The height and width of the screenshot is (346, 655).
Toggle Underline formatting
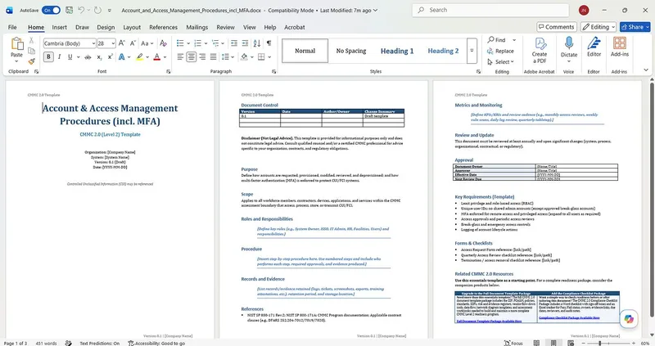pyautogui.click(x=70, y=56)
